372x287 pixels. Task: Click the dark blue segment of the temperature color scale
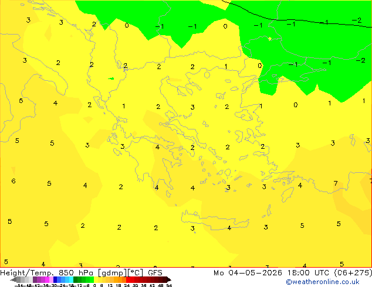point(55,279)
